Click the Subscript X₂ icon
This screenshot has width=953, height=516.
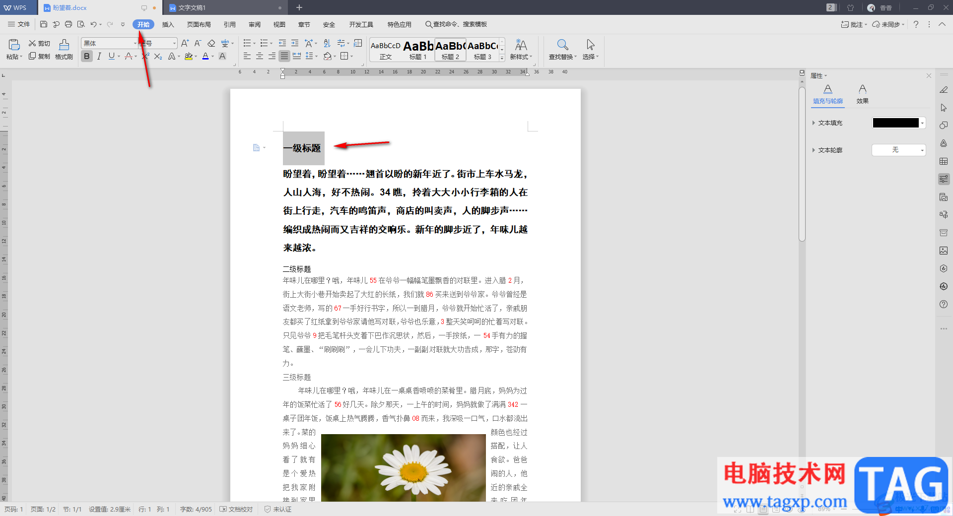(158, 56)
